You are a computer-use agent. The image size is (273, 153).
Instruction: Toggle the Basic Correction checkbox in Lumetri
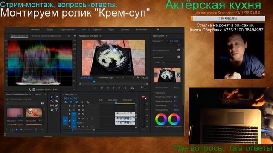[179, 50]
